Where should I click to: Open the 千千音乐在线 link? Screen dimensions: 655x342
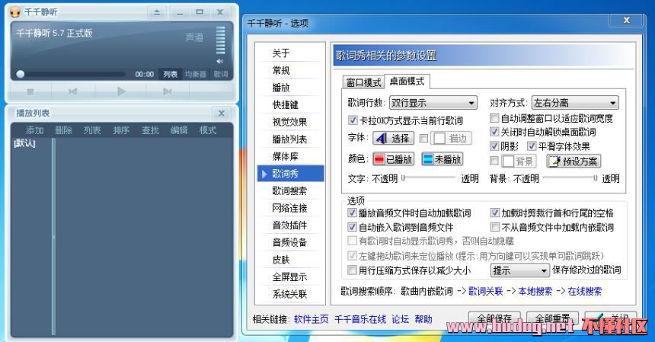pyautogui.click(x=360, y=319)
